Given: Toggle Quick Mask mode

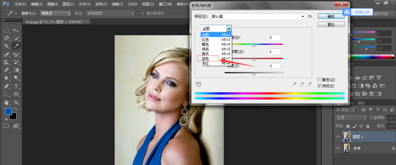Looking at the screenshot, I should pos(6,126).
